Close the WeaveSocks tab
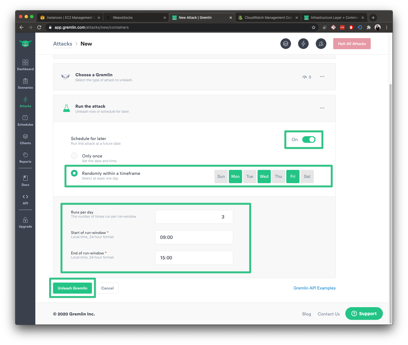 coord(165,18)
